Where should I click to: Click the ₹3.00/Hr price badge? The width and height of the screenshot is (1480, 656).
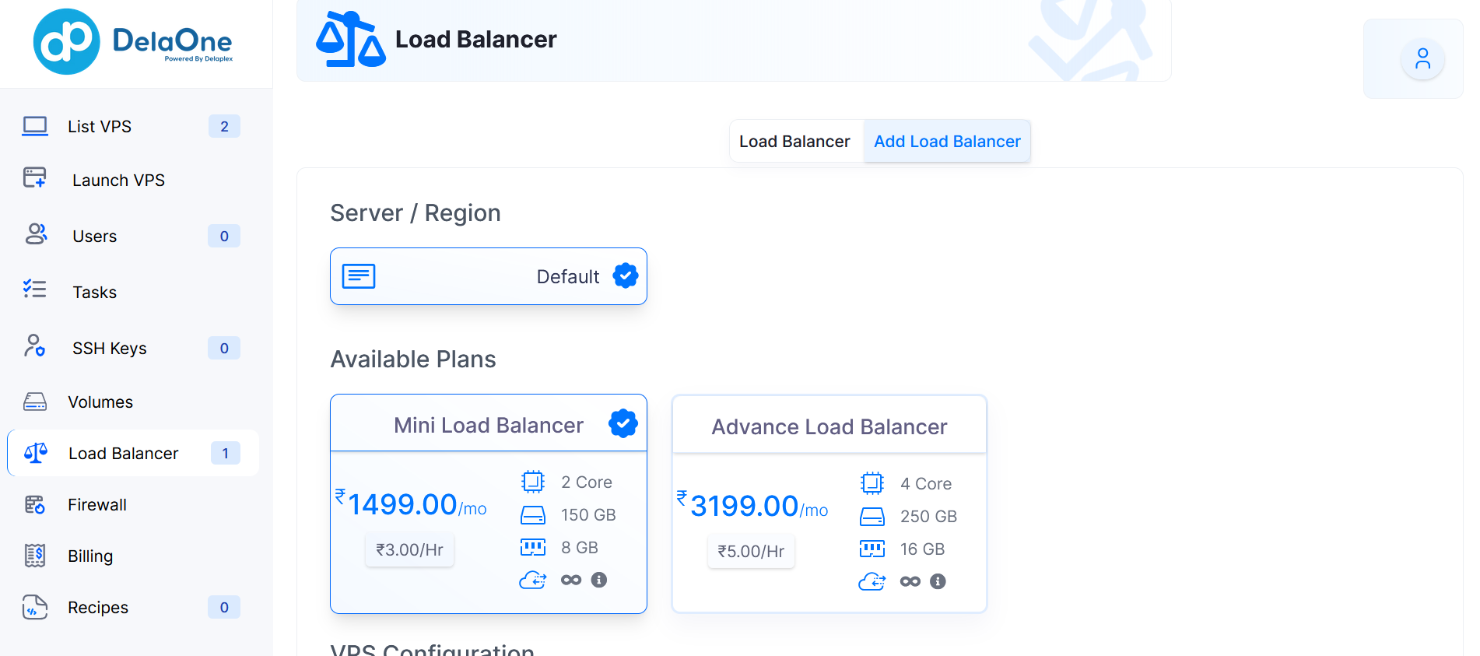(409, 550)
